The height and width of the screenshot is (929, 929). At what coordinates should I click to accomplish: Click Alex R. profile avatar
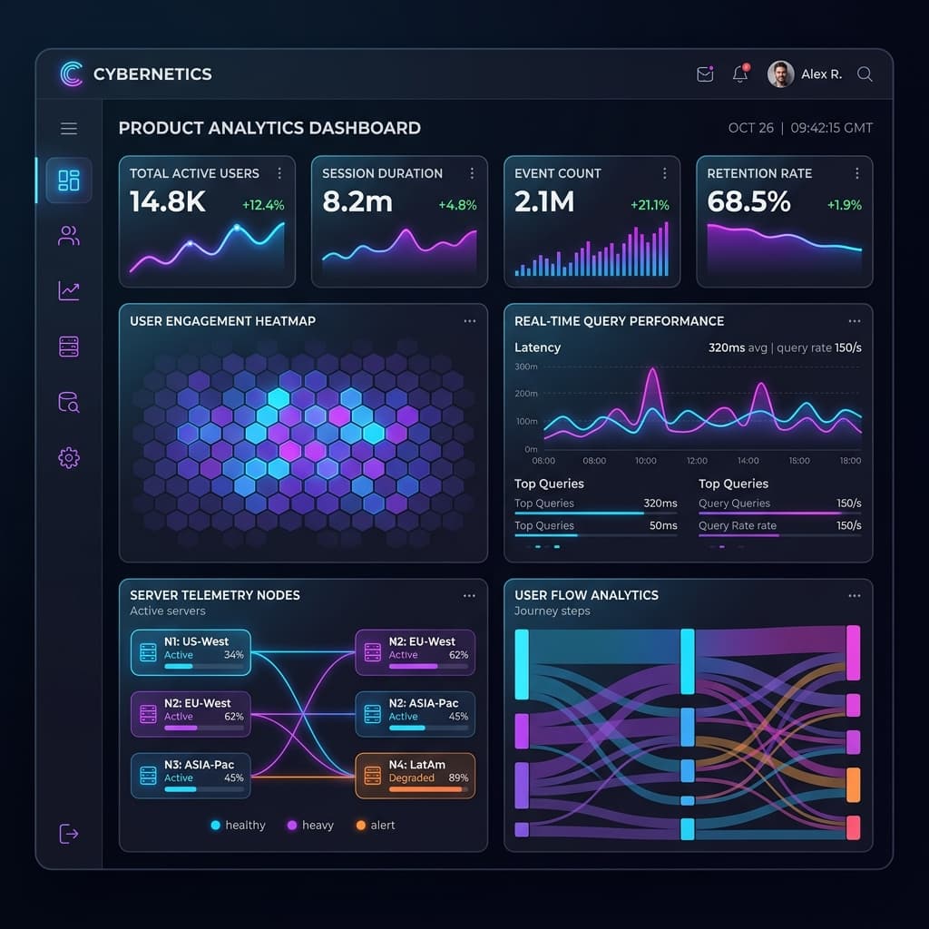pos(780,74)
